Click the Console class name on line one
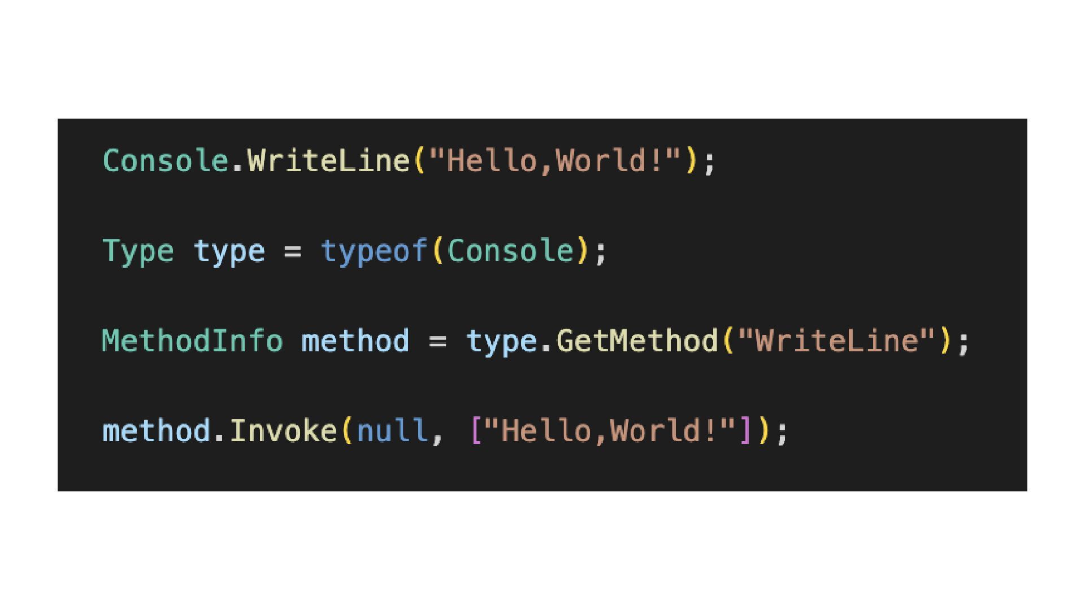The height and width of the screenshot is (610, 1085). [x=165, y=160]
